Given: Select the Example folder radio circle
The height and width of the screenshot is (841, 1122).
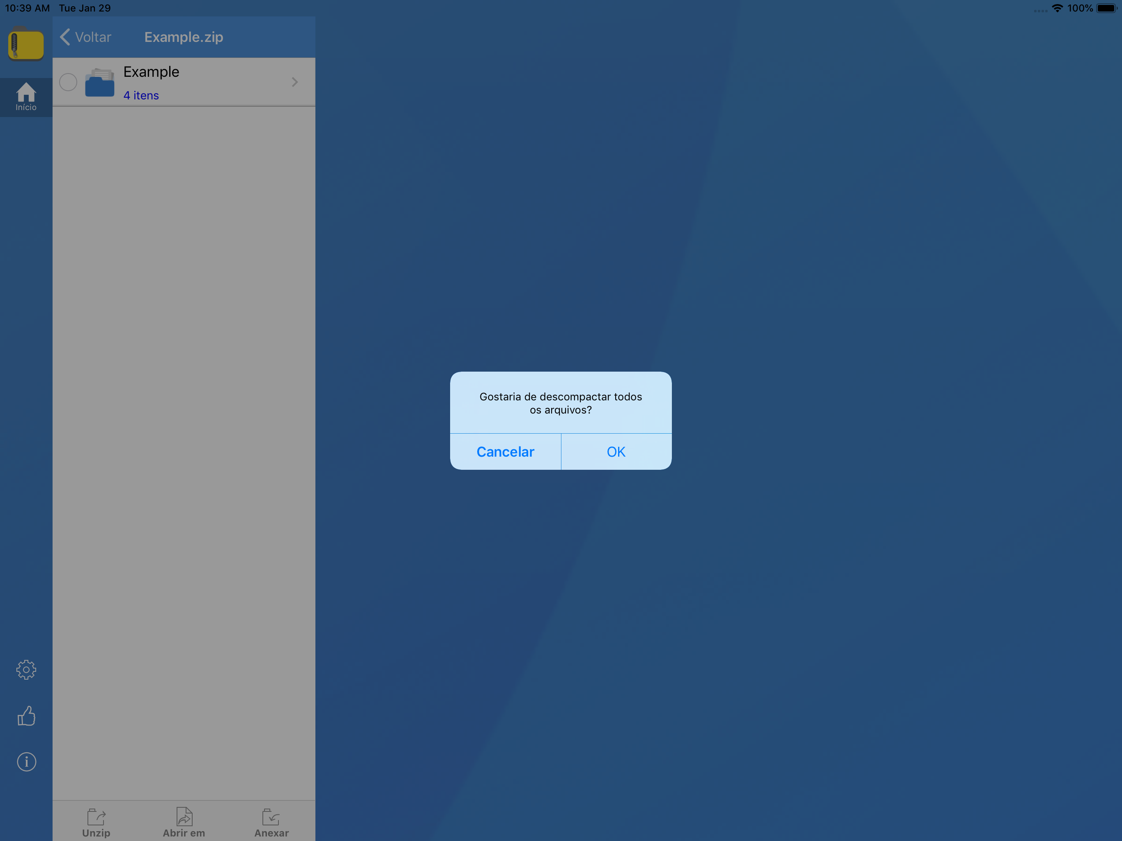Looking at the screenshot, I should 68,82.
